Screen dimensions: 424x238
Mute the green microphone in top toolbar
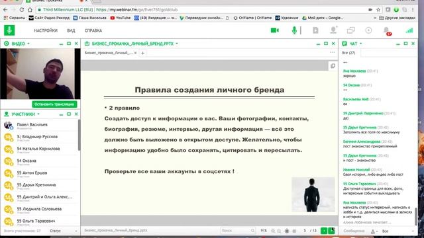[294, 30]
